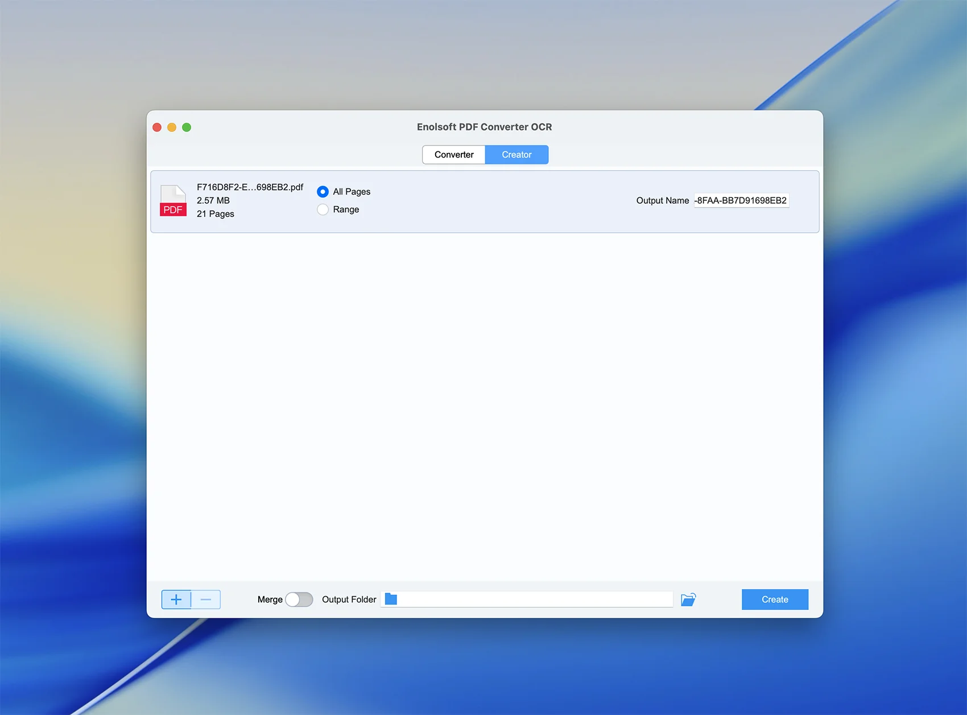Select the All Pages radio button
Screen dimensions: 967x715
(x=323, y=192)
